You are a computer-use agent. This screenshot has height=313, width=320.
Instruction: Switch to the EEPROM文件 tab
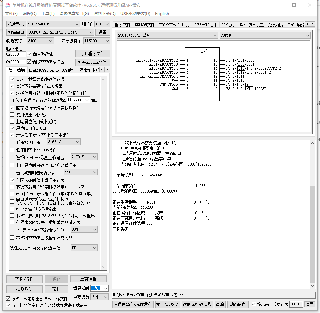tap(145, 25)
